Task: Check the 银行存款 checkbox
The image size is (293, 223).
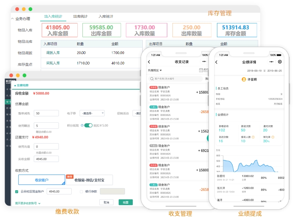Action: 81,192
